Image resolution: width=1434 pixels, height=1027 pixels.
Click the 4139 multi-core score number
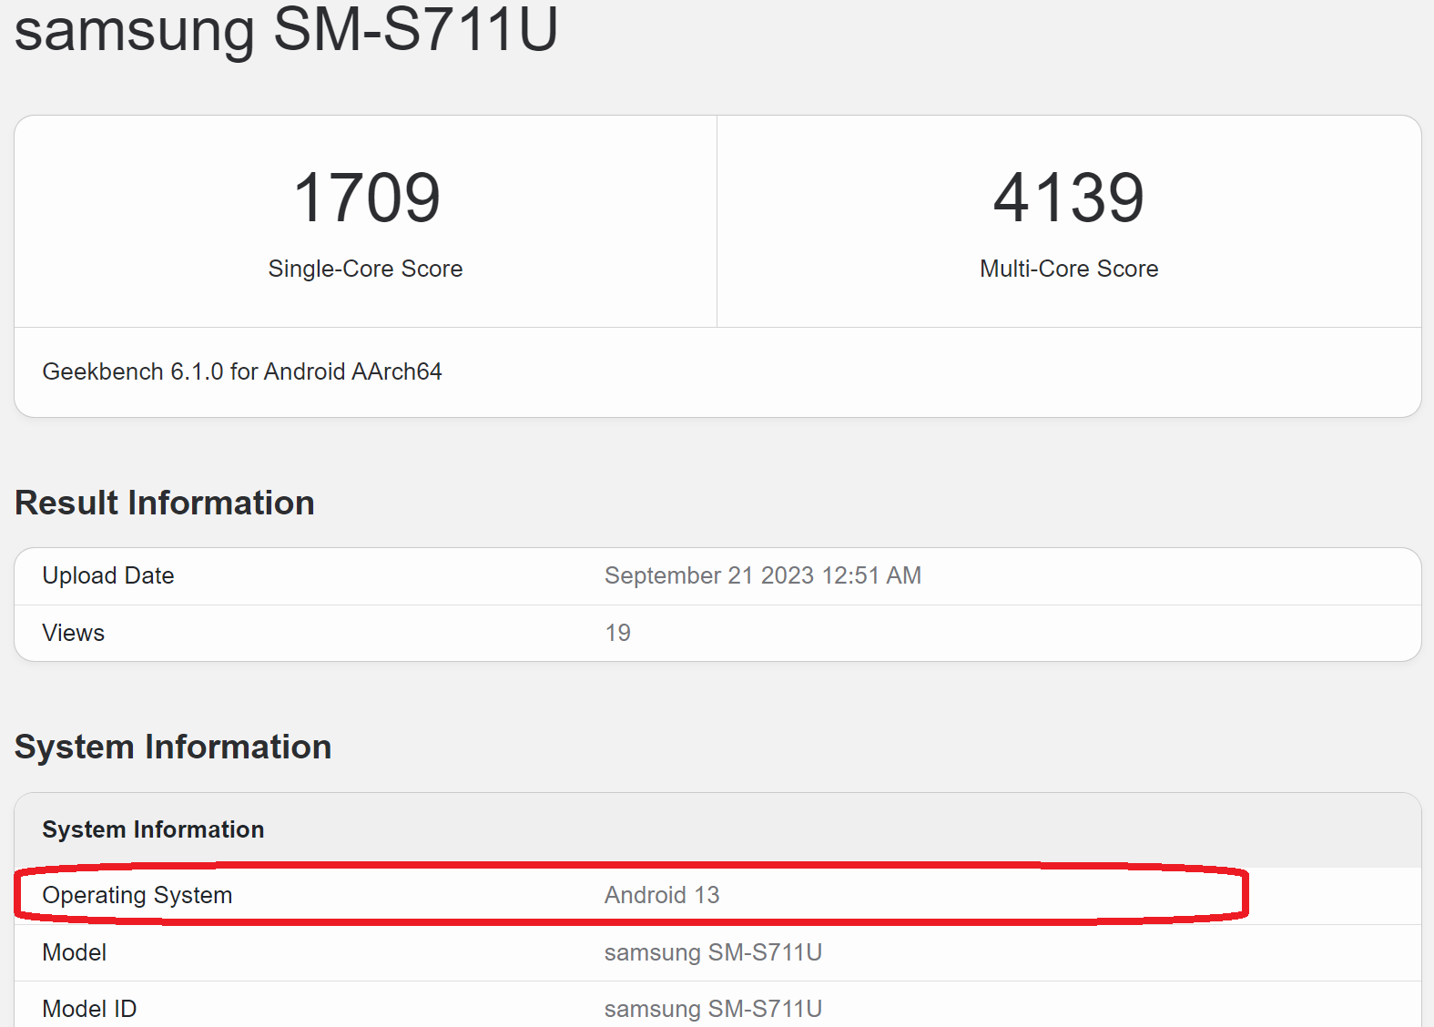pos(1068,198)
